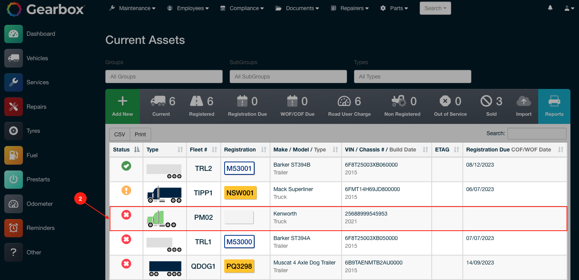
Task: Open the Dashboard sidebar icon
Action: point(14,34)
